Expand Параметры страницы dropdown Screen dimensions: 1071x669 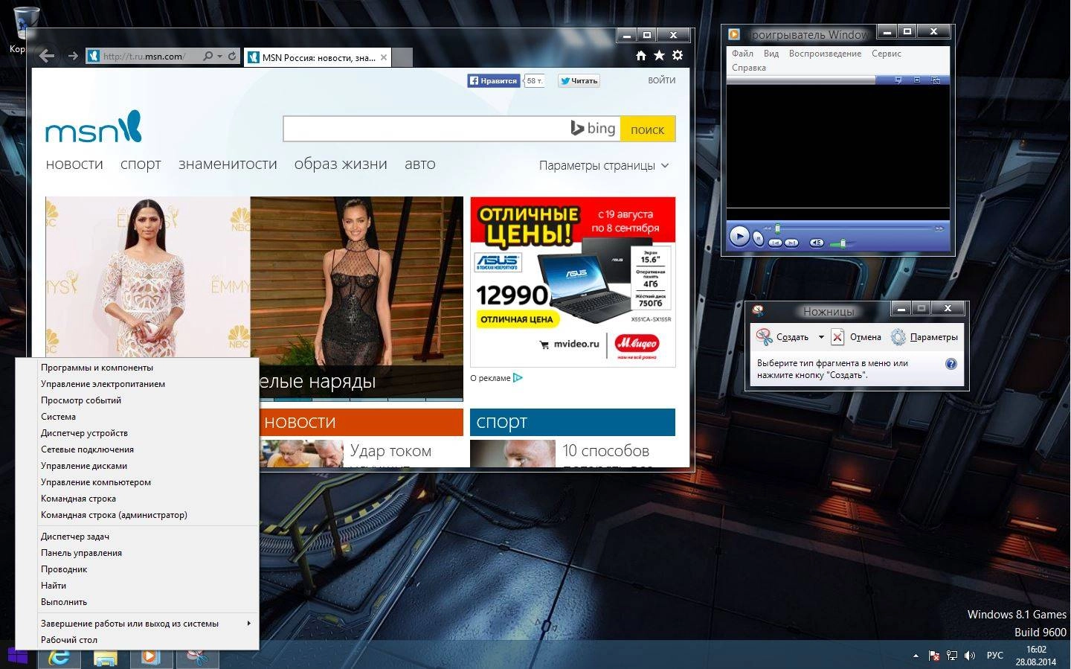point(604,165)
